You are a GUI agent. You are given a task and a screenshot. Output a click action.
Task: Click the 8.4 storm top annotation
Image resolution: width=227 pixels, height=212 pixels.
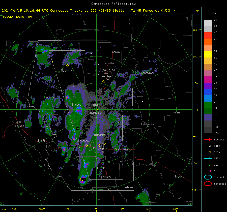point(83,179)
